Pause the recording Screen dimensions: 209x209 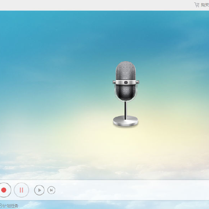pyautogui.click(x=21, y=190)
